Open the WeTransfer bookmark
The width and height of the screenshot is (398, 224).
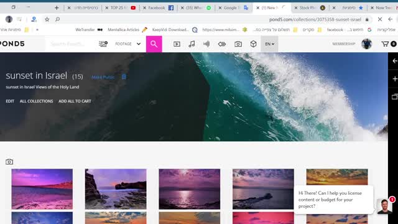point(89,30)
